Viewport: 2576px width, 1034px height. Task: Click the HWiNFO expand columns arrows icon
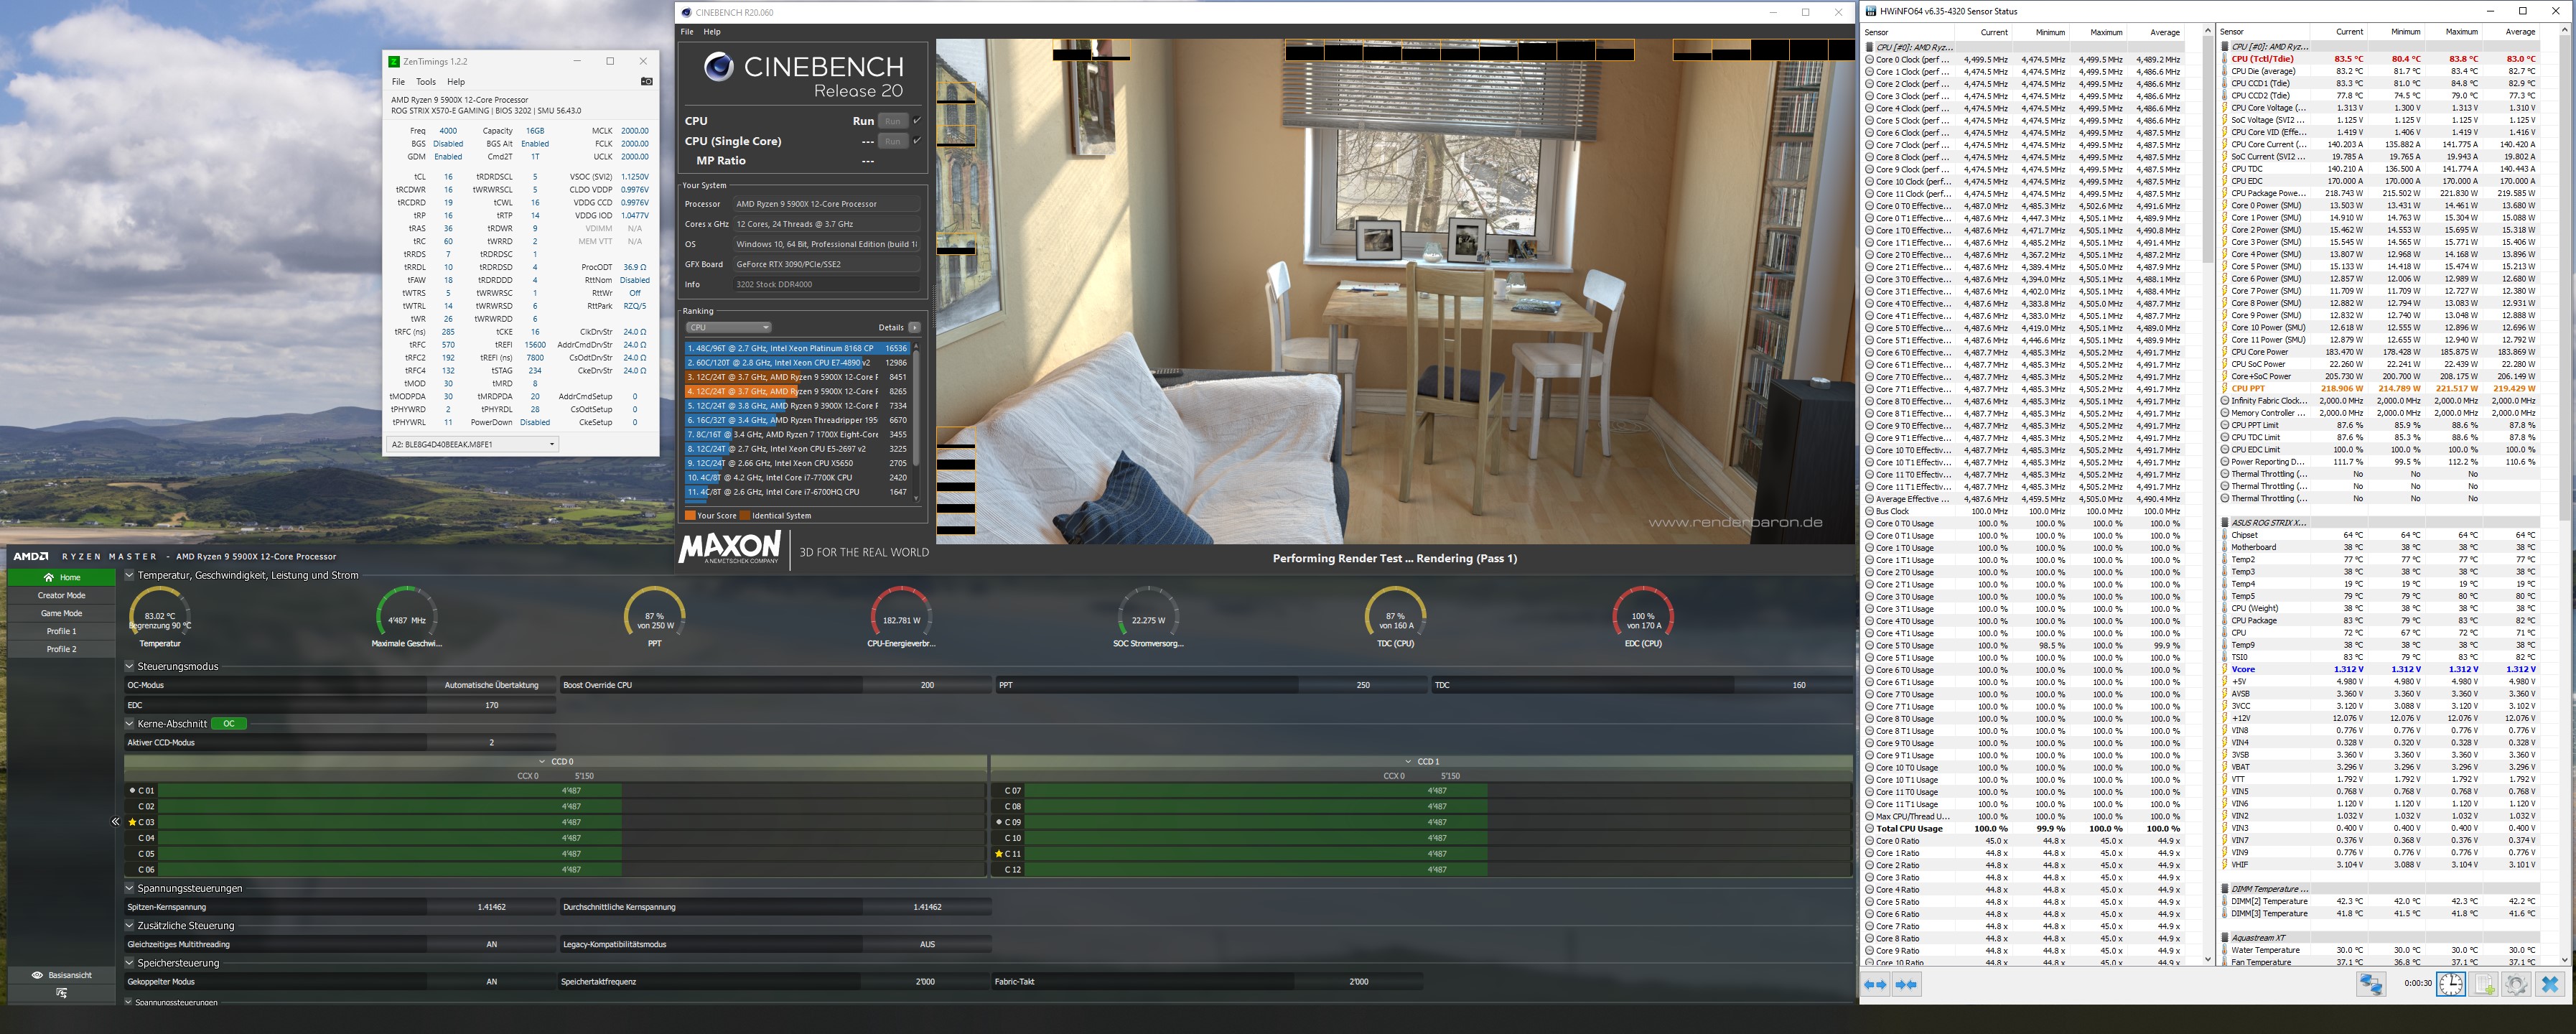[x=1875, y=985]
